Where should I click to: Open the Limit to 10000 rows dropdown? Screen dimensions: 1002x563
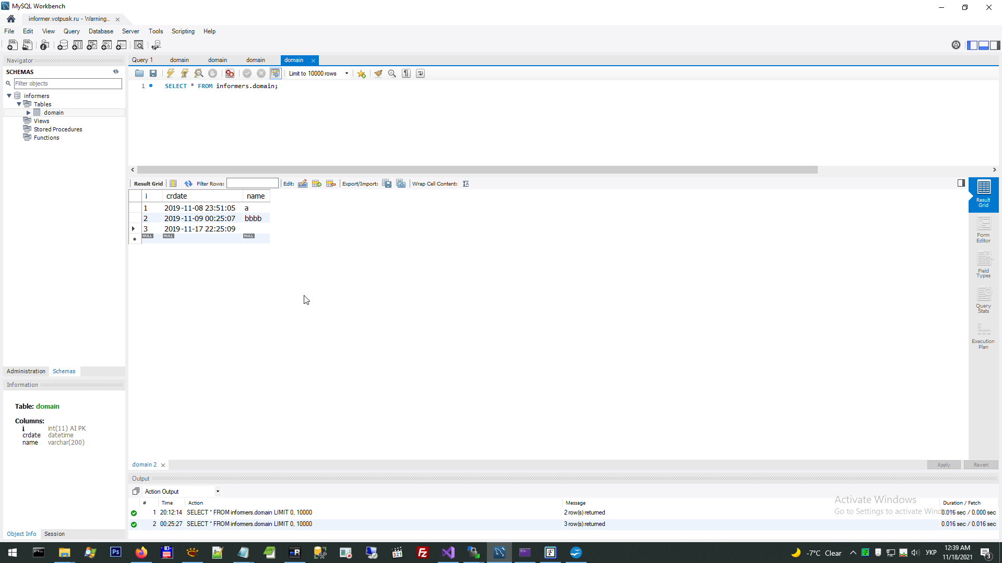[347, 74]
